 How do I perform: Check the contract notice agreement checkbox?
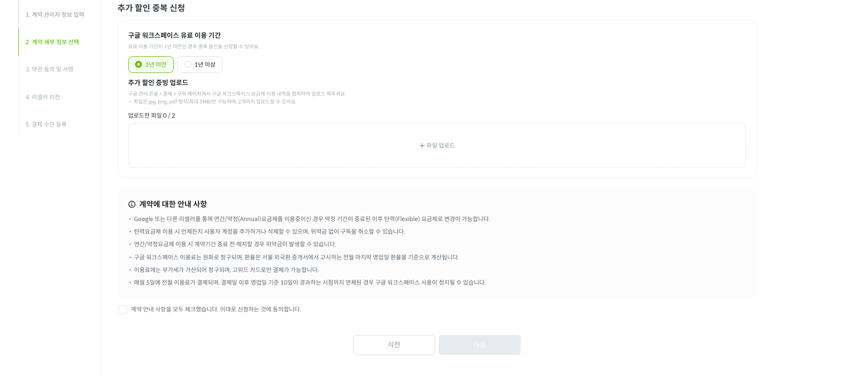(x=123, y=310)
